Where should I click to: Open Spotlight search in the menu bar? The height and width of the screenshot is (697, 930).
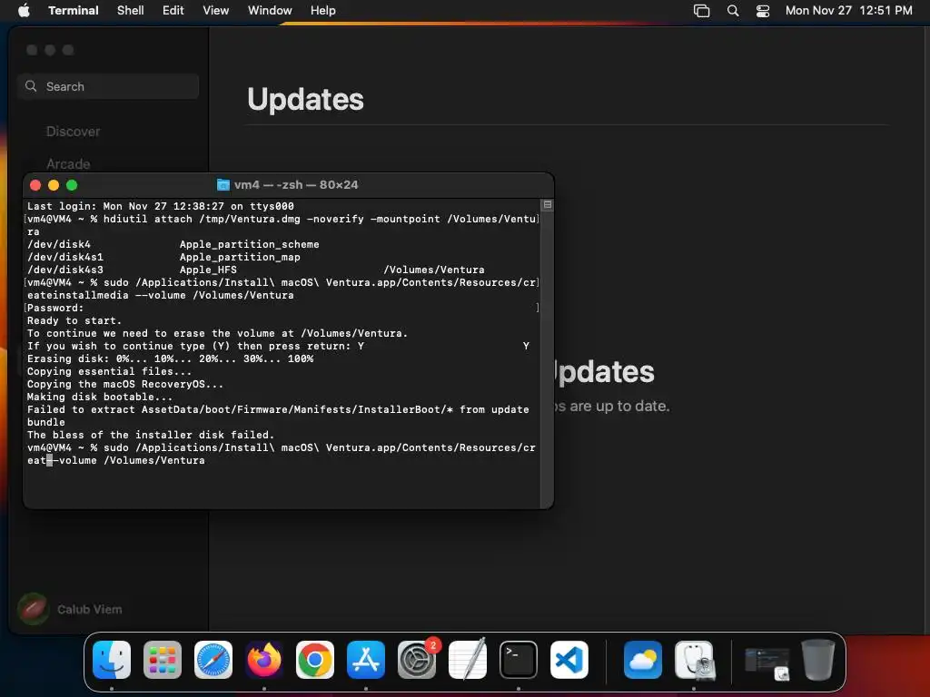[x=733, y=10]
